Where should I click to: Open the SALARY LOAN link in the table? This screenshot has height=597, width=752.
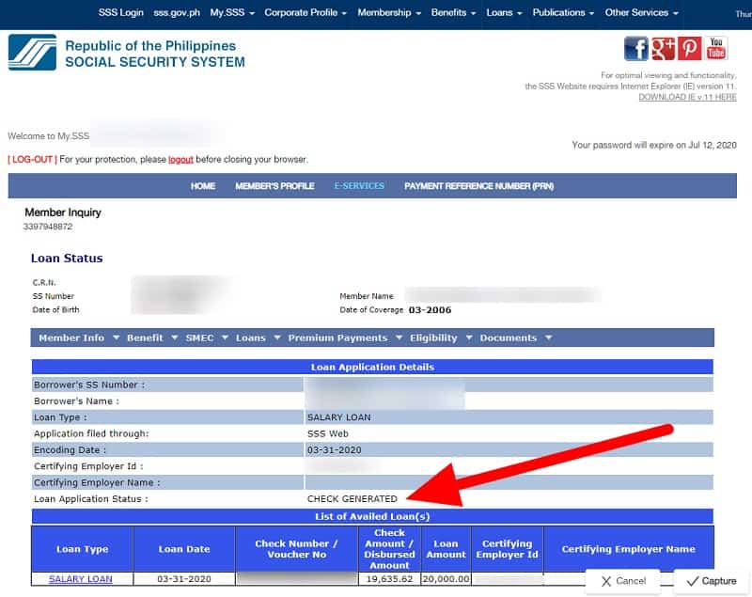81,578
